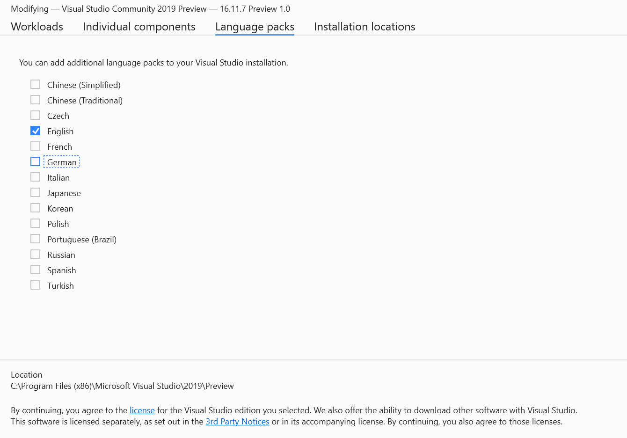Screen dimensions: 627x438
Task: Select the Japanese language pack
Action: 35,192
